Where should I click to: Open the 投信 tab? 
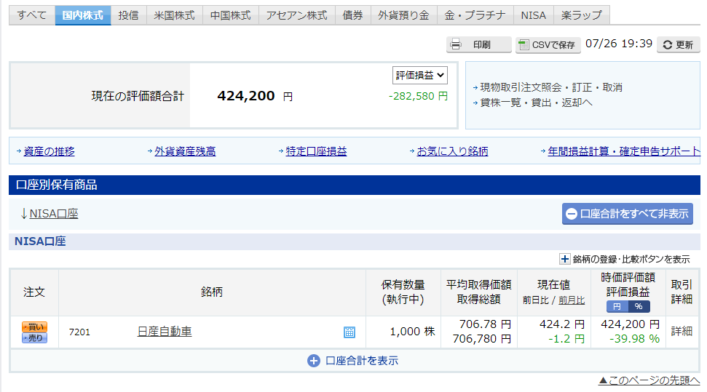[x=128, y=15]
